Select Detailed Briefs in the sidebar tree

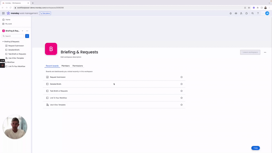(x=14, y=50)
